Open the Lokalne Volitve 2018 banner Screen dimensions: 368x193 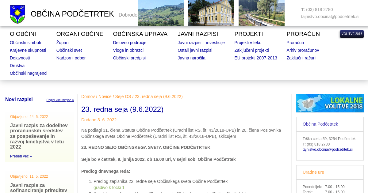pos(330,103)
